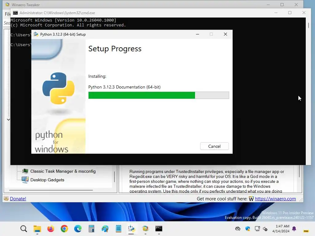Click the Setup Progress heading
Viewport: 315px width, 236px height.
(115, 49)
